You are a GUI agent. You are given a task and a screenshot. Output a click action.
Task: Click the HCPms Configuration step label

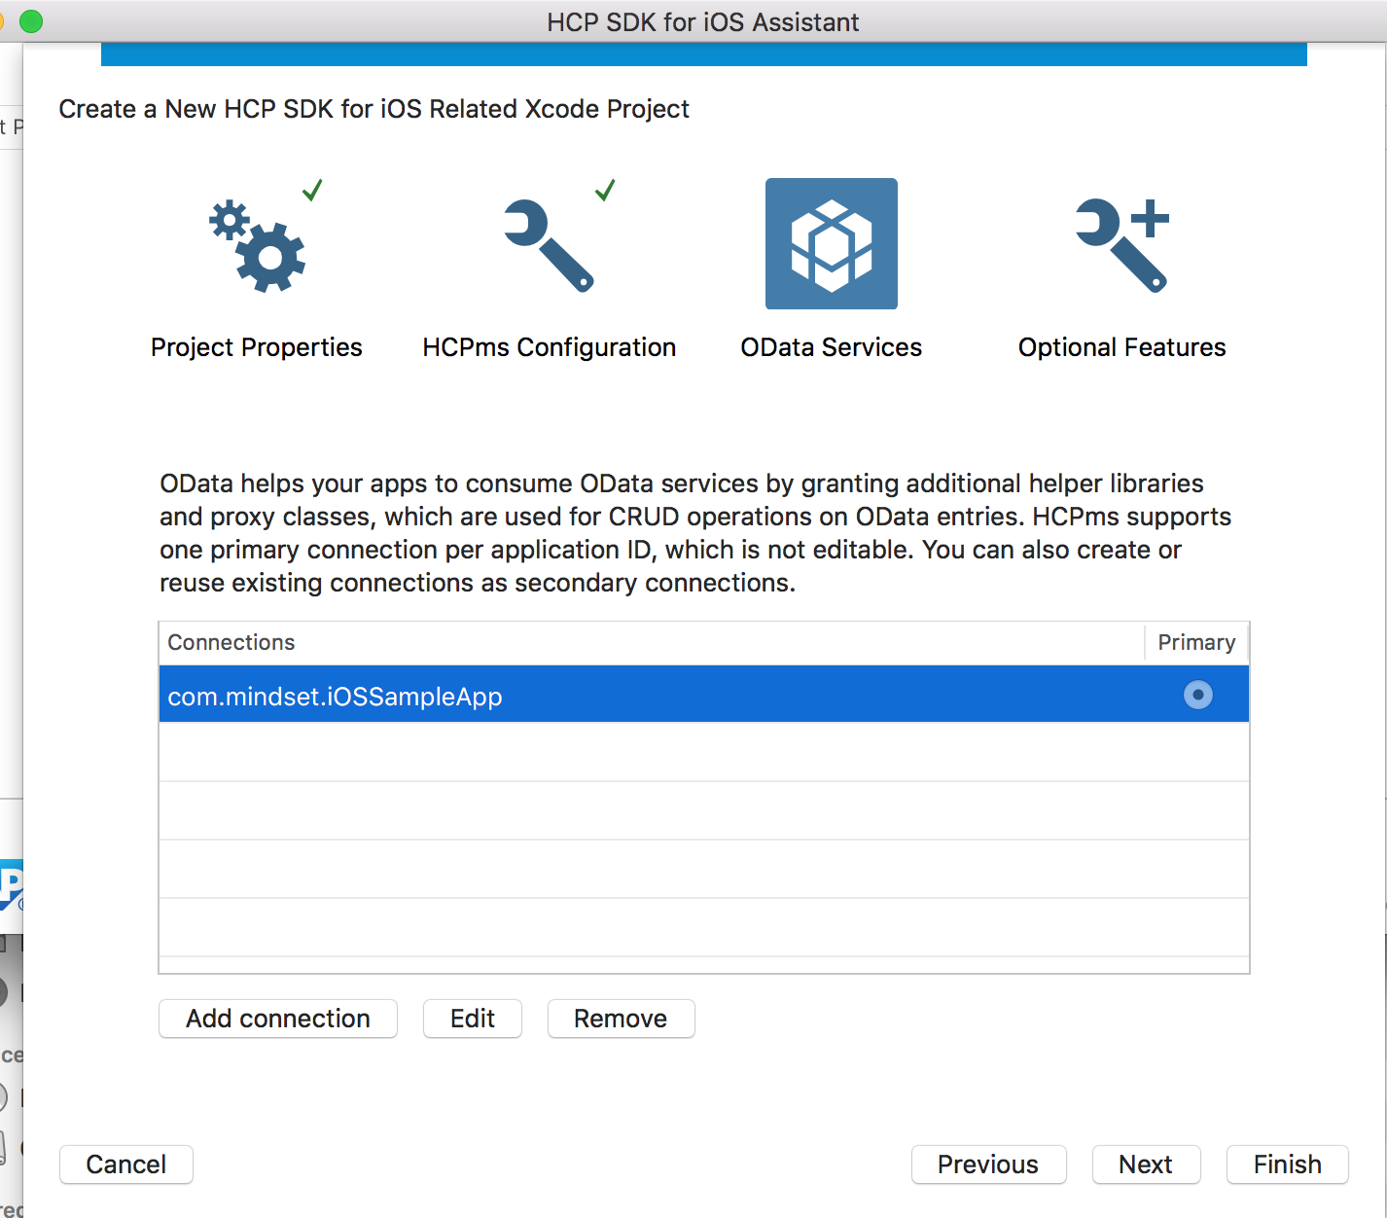(550, 347)
